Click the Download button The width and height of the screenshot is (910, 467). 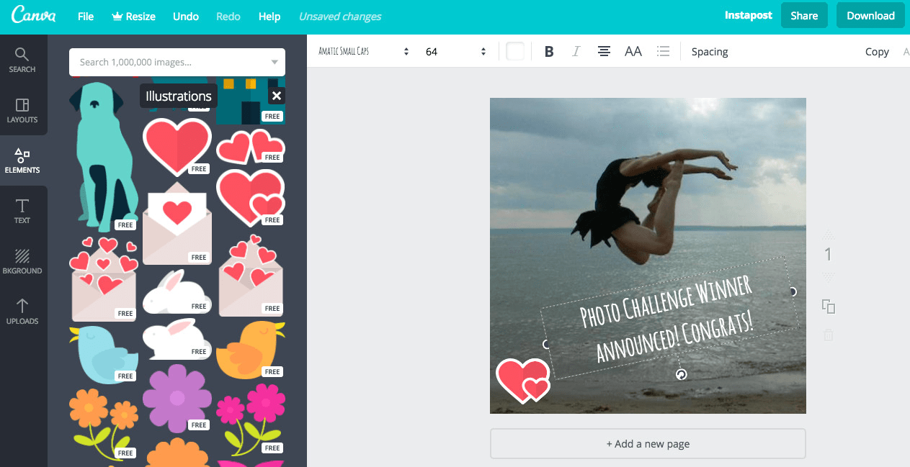(870, 14)
